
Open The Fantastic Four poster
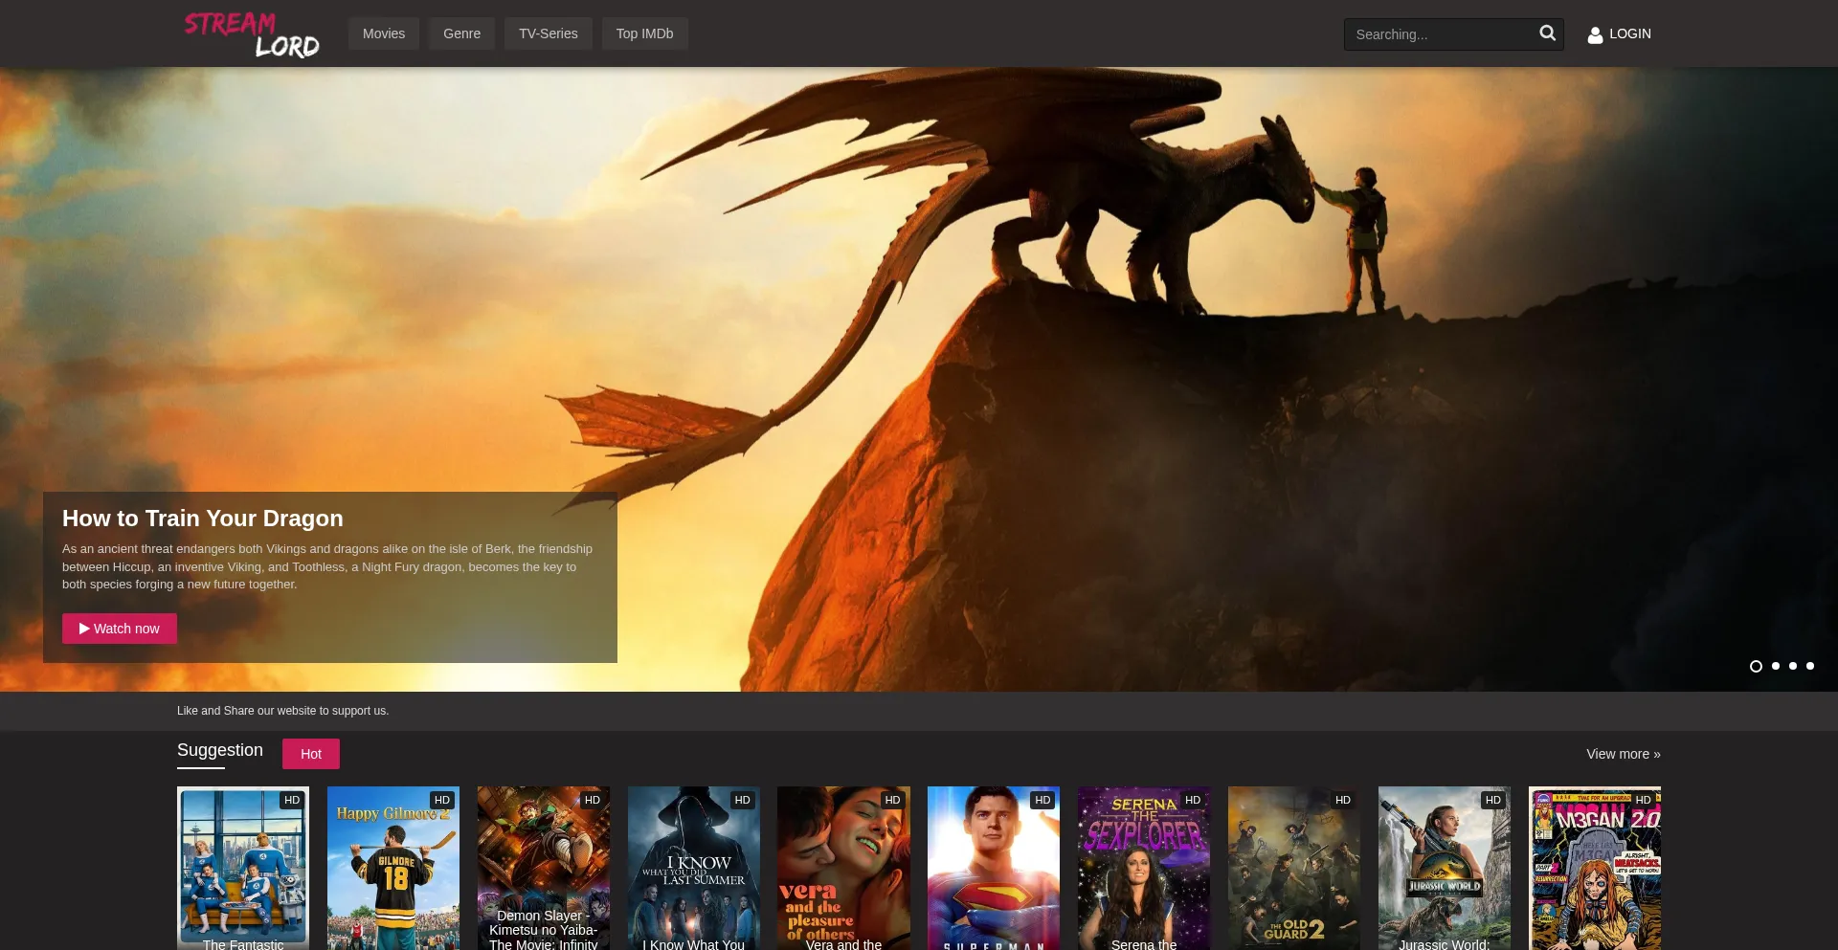(x=243, y=869)
